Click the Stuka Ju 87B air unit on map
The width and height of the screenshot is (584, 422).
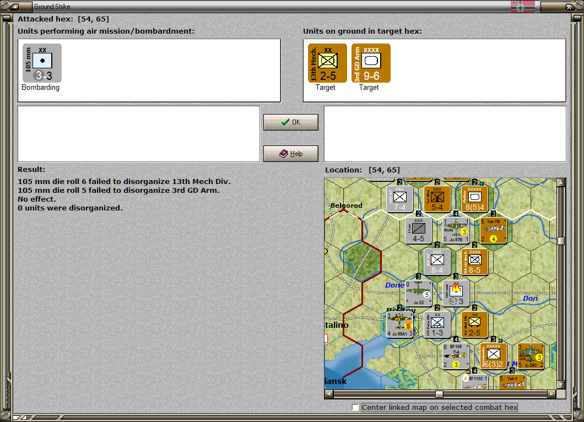[x=456, y=230]
